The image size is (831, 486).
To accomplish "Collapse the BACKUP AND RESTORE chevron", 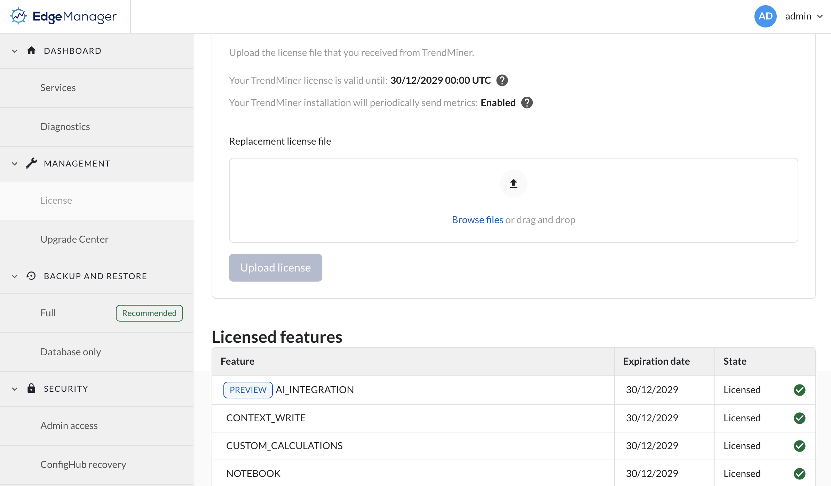I will [15, 276].
